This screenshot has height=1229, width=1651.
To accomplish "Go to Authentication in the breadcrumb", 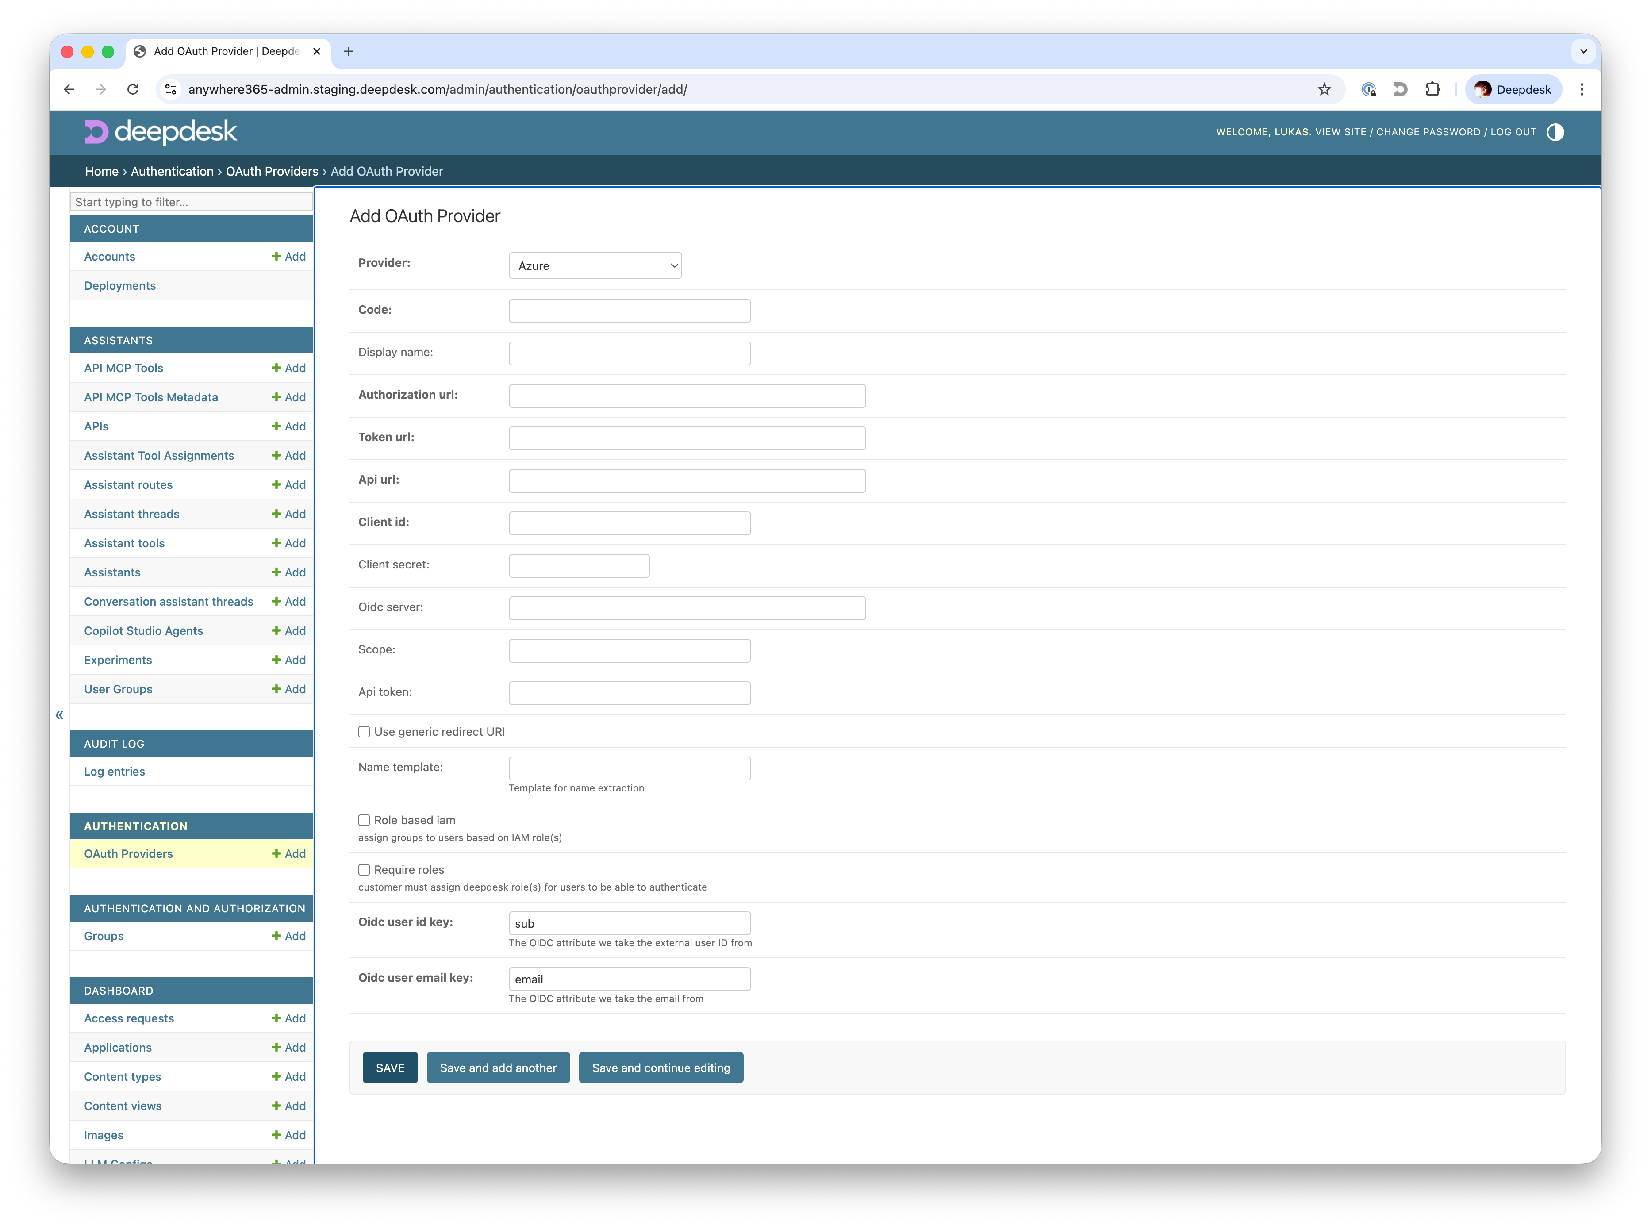I will pos(172,171).
